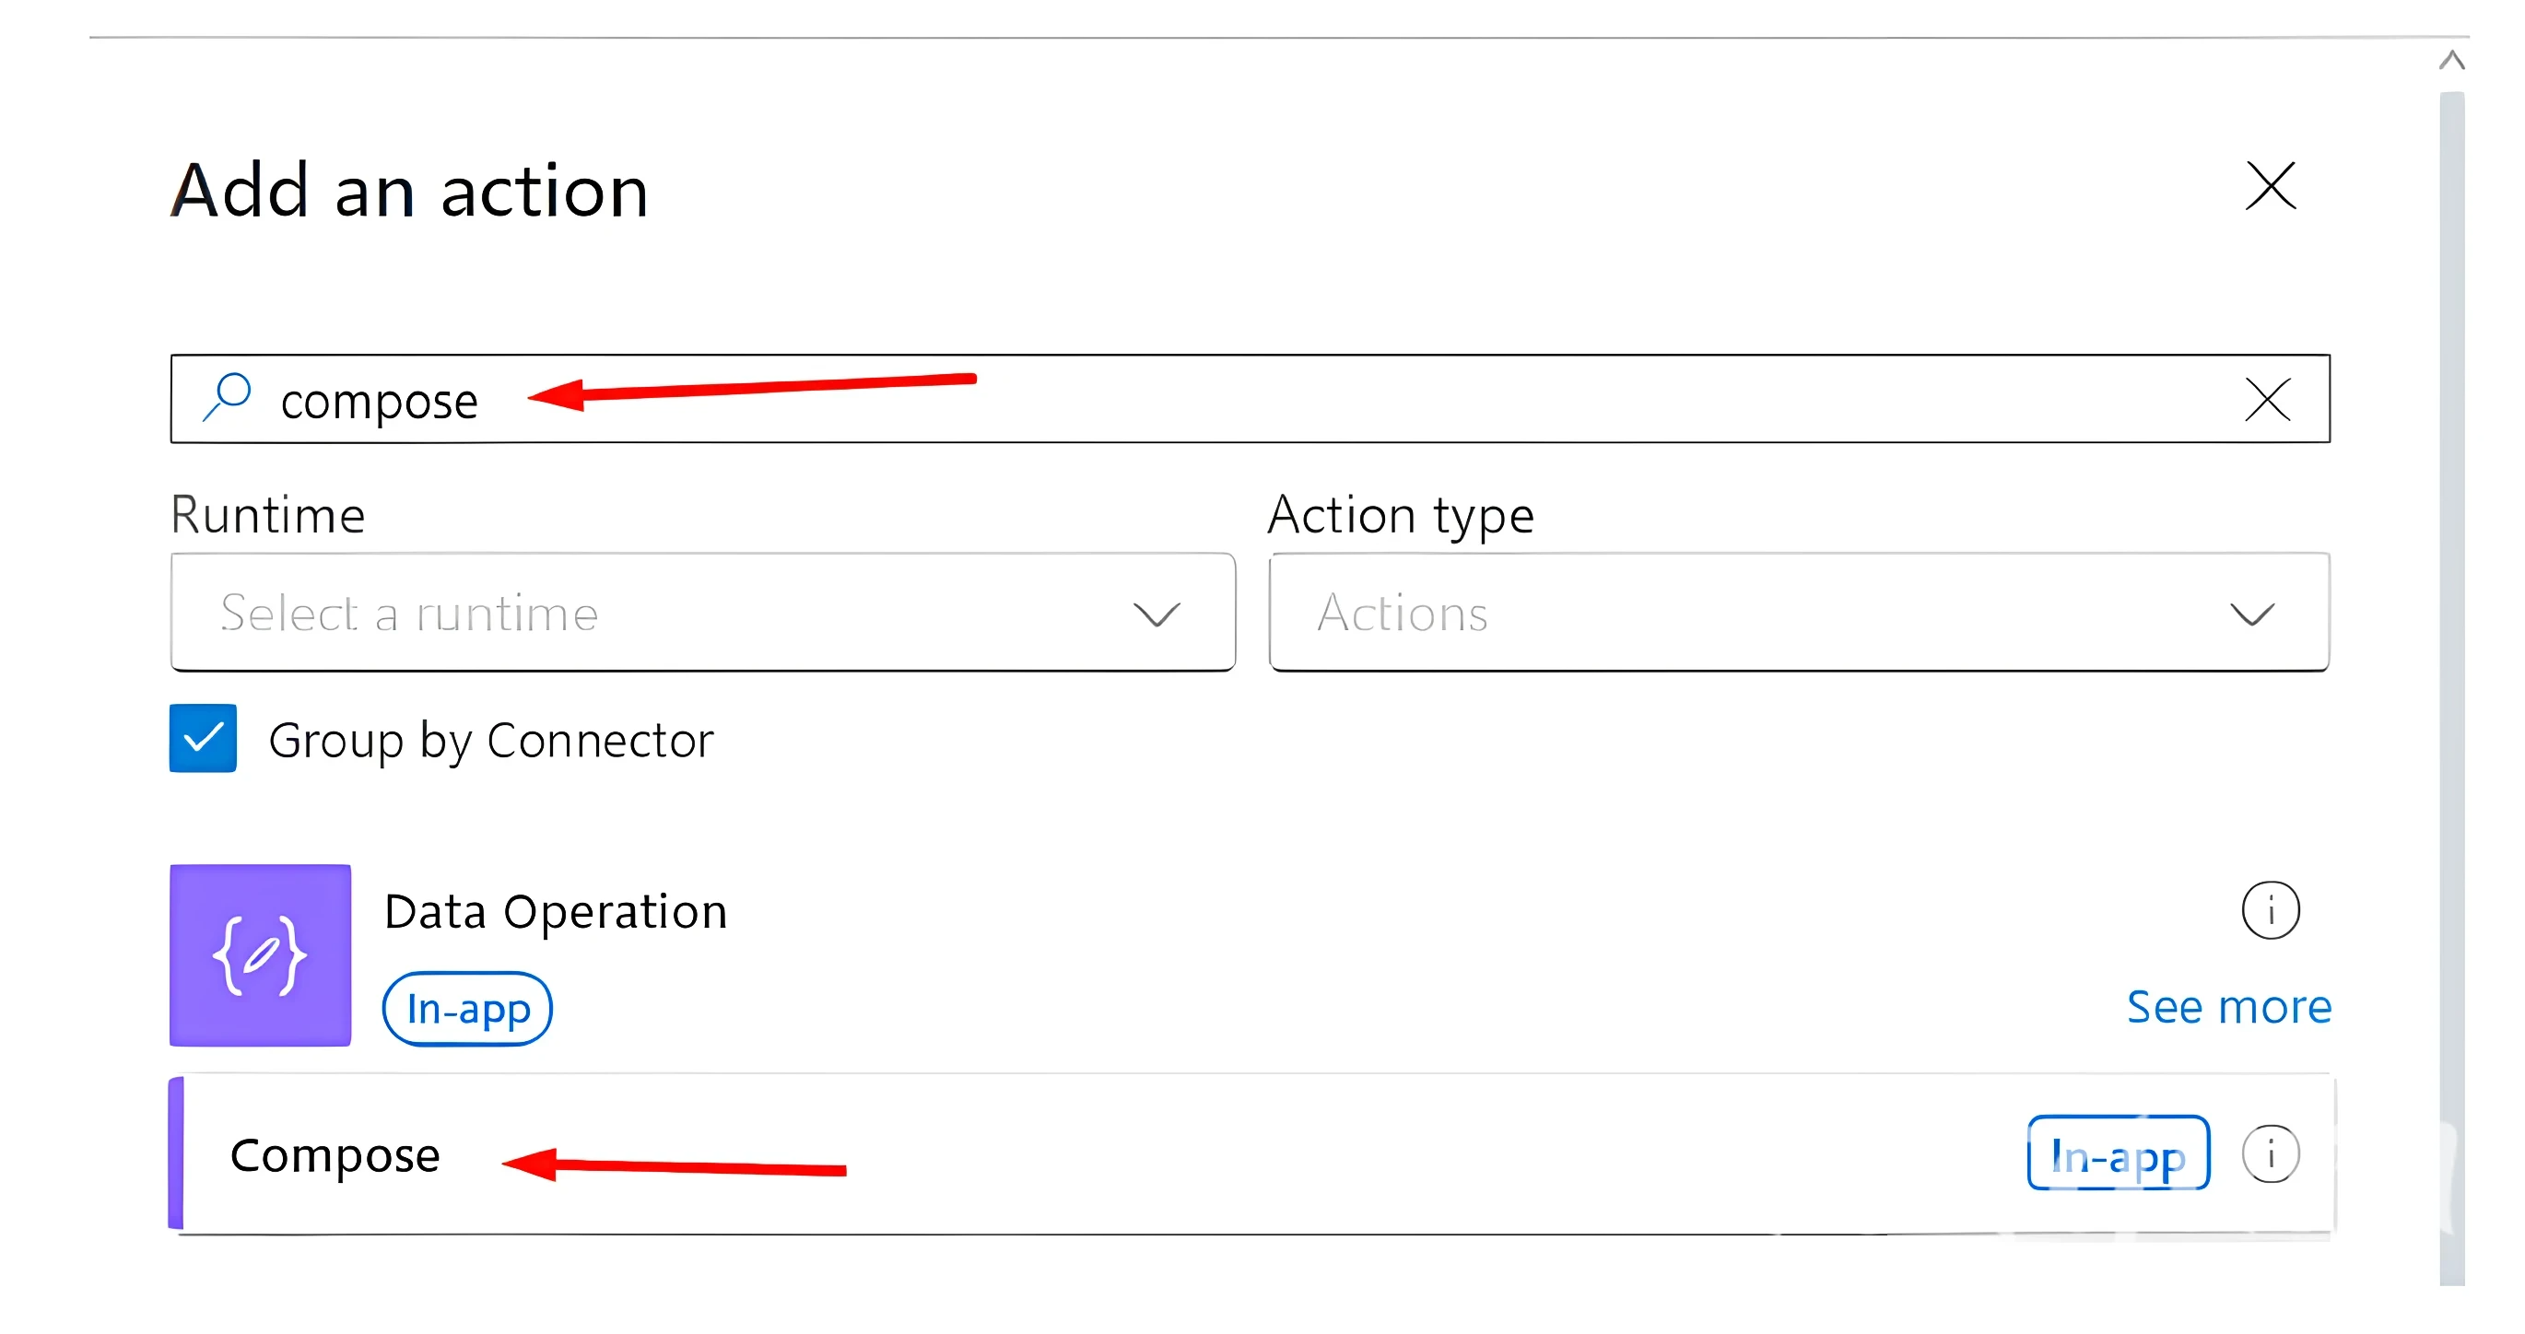This screenshot has height=1334, width=2525.
Task: Click See more for Data Operation
Action: [x=2229, y=1007]
